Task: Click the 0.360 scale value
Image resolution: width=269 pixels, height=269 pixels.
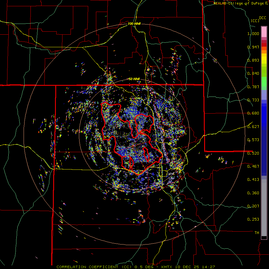Action: pyautogui.click(x=253, y=193)
